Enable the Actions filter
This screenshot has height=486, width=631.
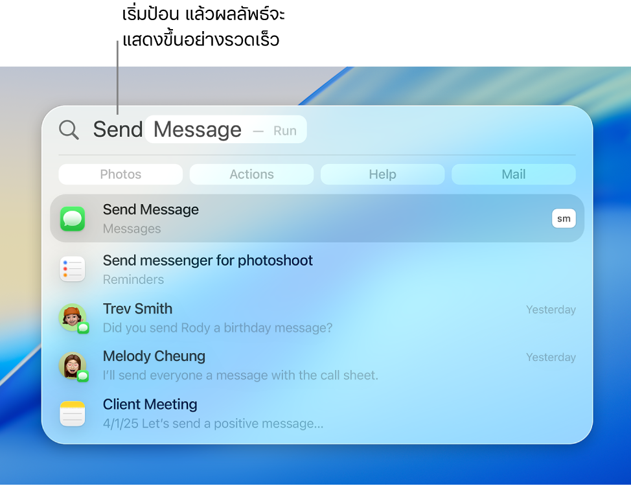(251, 174)
